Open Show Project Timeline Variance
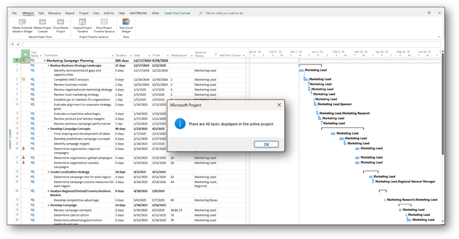Image resolution: width=459 pixels, height=239 pixels. pos(104,26)
